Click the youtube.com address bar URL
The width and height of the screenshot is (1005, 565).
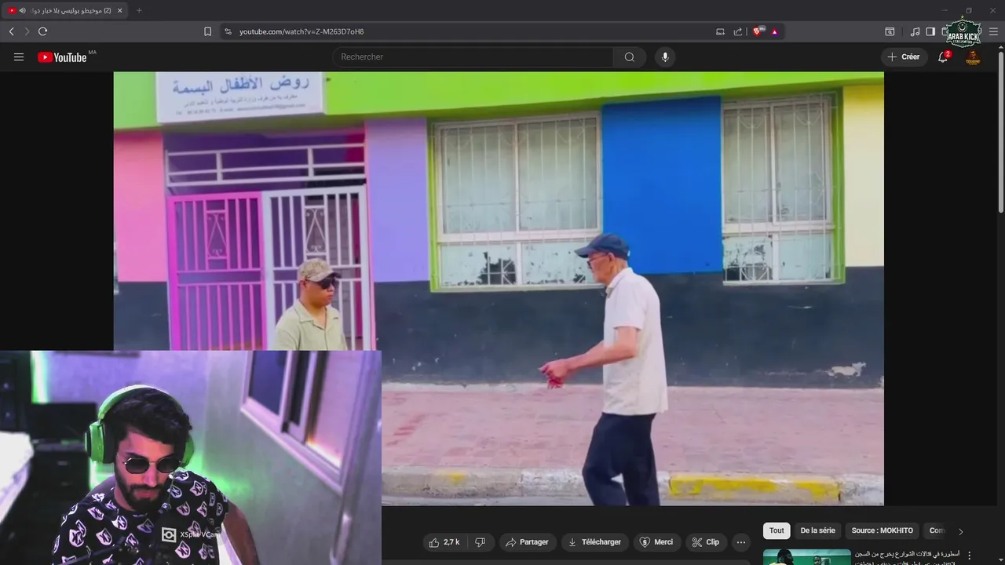pos(301,31)
